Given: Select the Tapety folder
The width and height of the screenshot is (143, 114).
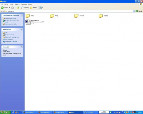Looking at the screenshot, I should (x=103, y=16).
